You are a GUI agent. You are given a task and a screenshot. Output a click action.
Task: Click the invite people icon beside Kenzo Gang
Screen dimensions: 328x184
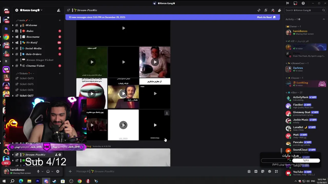click(x=58, y=10)
